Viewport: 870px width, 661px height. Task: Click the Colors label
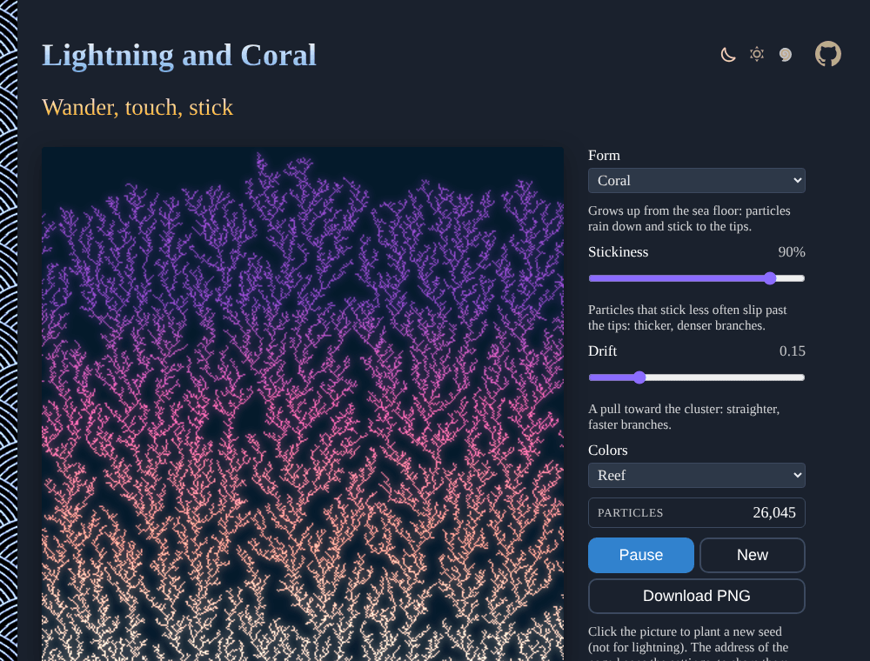(607, 451)
